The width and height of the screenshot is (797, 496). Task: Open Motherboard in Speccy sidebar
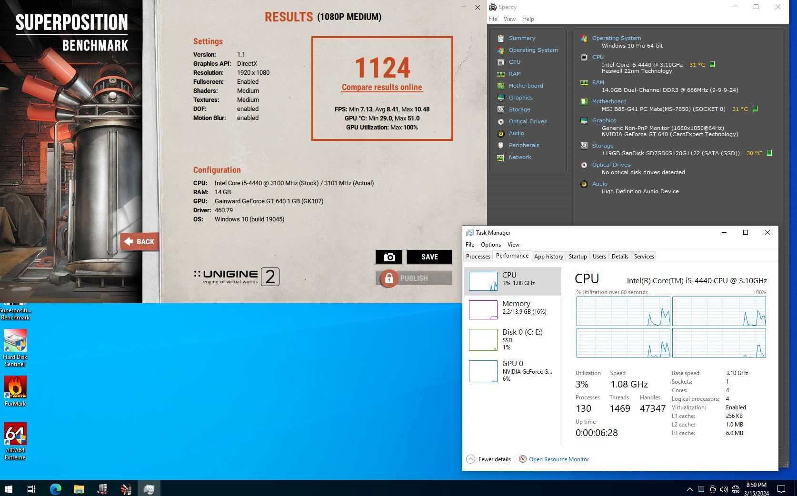[526, 86]
